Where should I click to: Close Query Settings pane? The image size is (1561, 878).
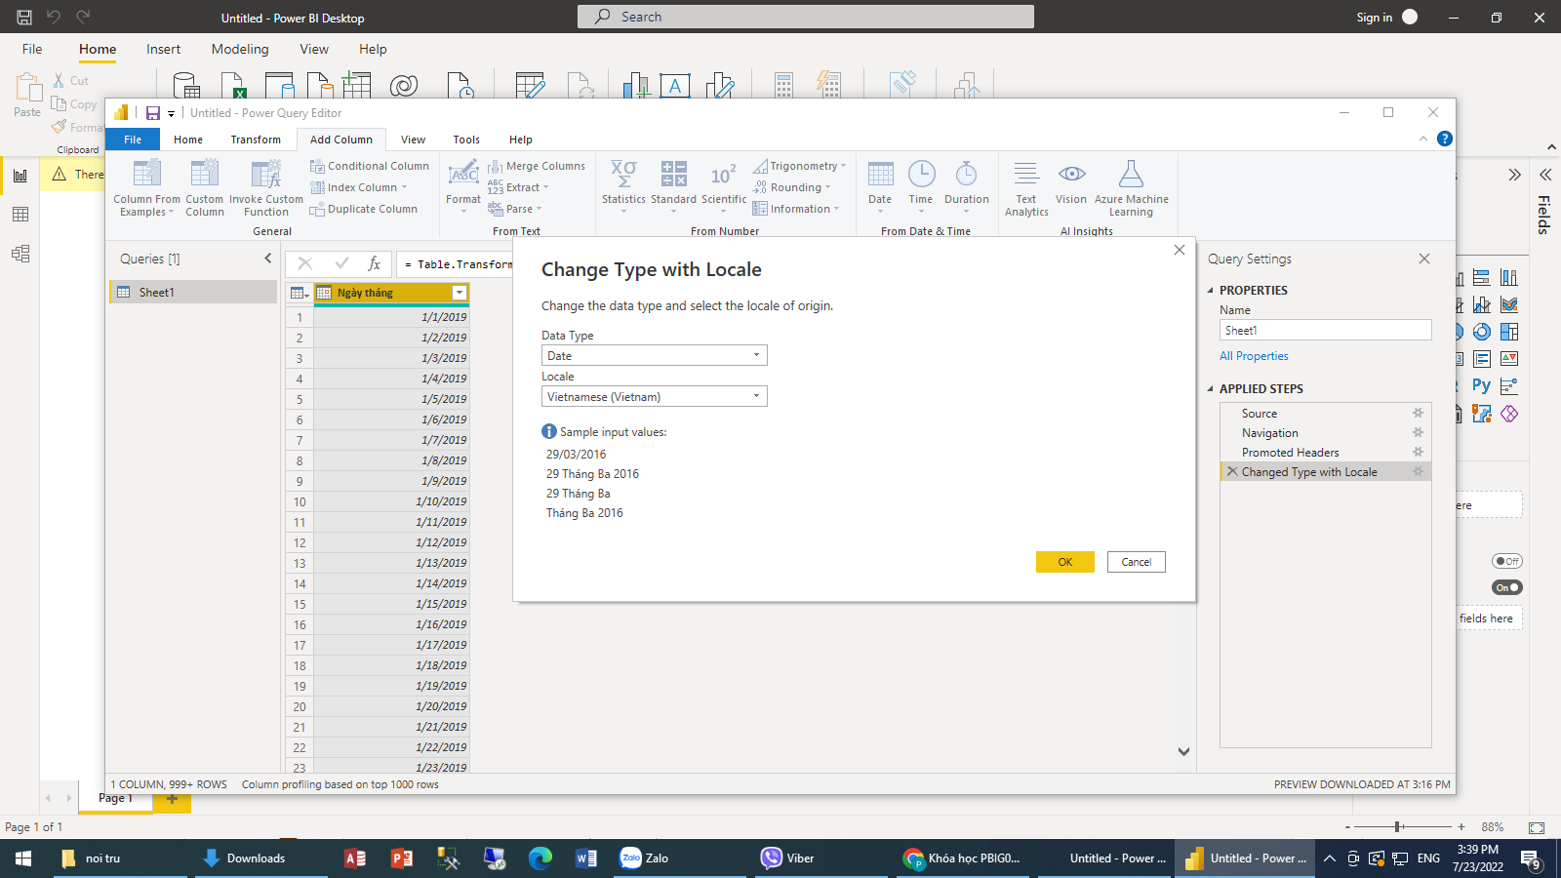coord(1424,259)
